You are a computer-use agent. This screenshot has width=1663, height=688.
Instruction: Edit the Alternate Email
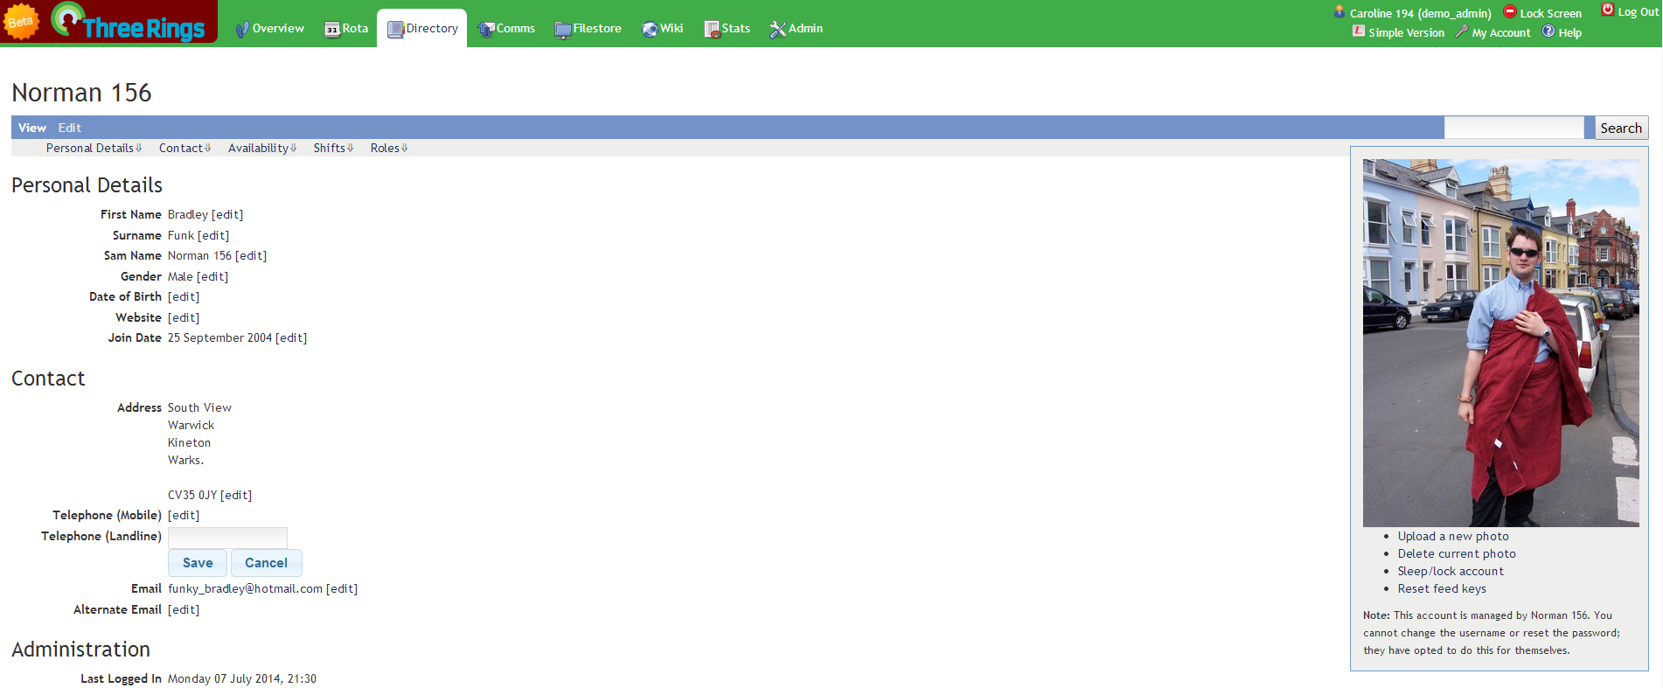(184, 609)
